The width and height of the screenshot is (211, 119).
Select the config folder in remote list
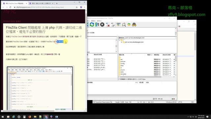coord(122,63)
